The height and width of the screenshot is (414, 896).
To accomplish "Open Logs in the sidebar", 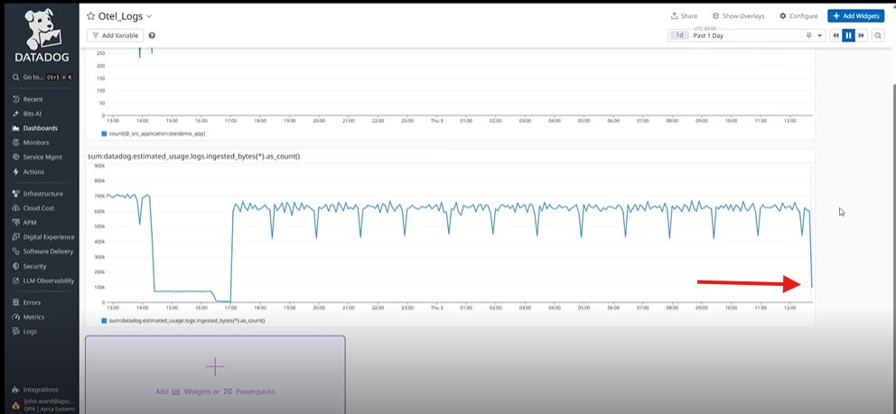I will (31, 331).
